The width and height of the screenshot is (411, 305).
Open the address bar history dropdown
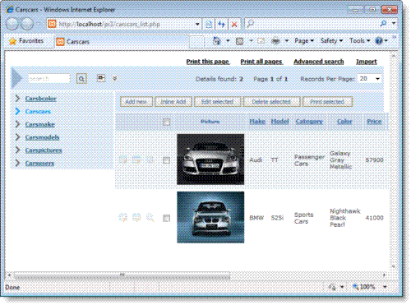(x=197, y=24)
